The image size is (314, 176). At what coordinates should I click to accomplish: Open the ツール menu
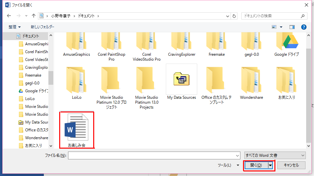click(228, 165)
